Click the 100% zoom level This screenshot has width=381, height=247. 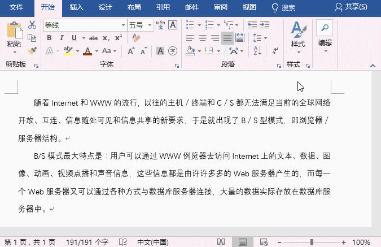pos(361,242)
